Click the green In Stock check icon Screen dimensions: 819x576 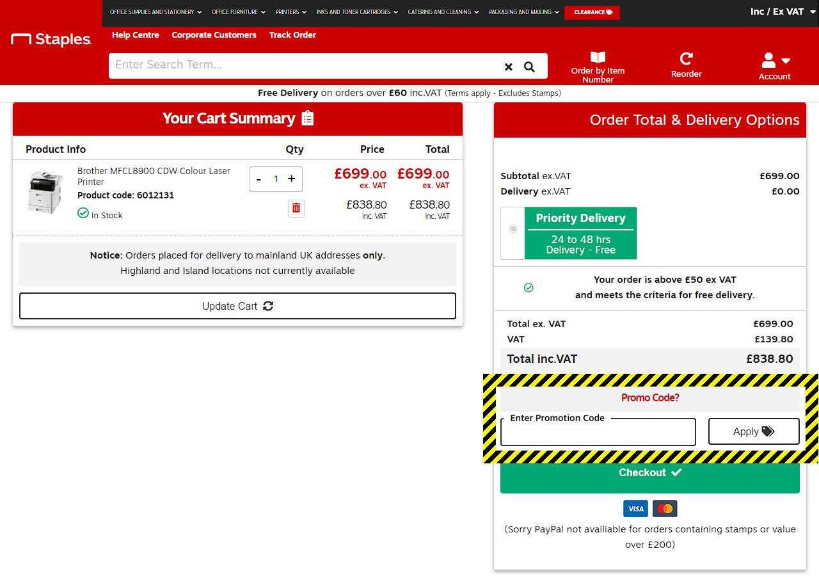[83, 212]
